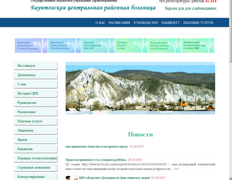Open news как правильно Записаться на прием к врачу
Screen dimensions: 232x180
pos(97,147)
